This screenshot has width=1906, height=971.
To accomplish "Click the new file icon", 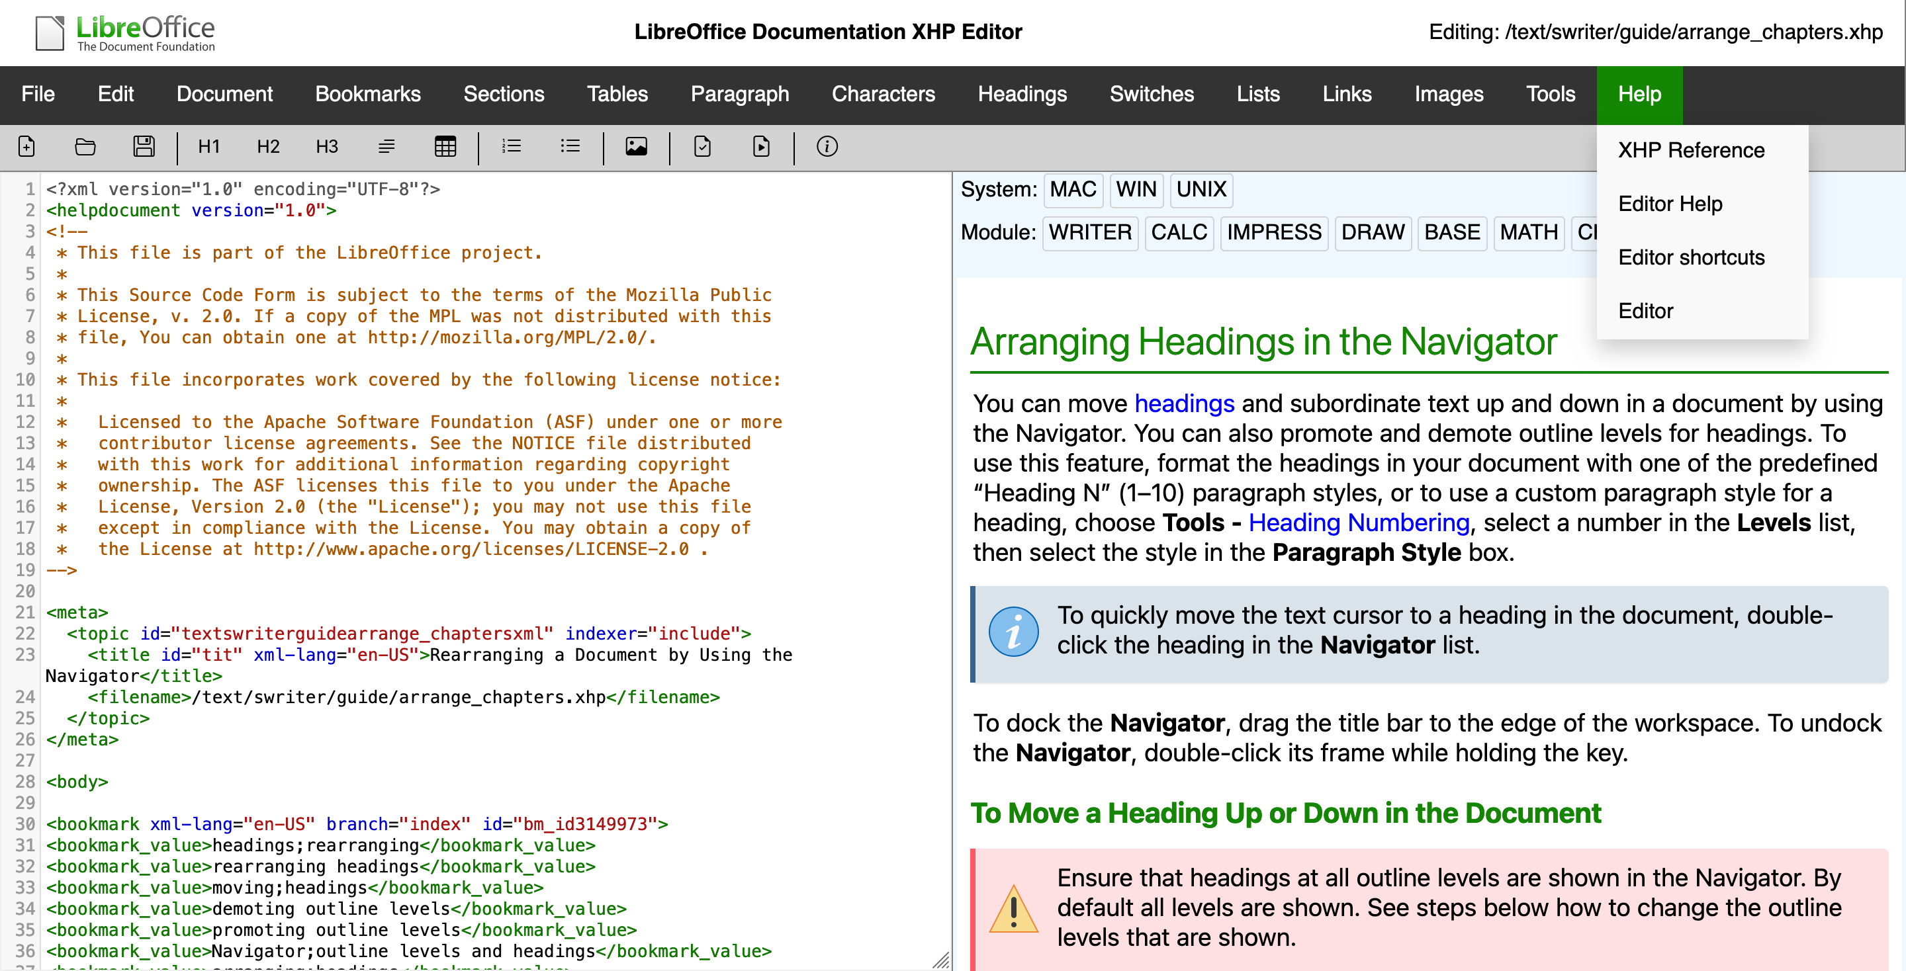I will [x=26, y=146].
